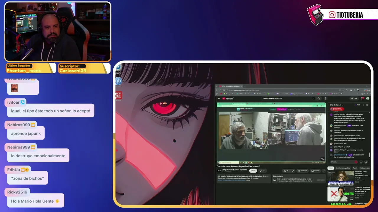The width and height of the screenshot is (378, 212).
Task: Send a heart reaction in live chat
Action: pyautogui.click(x=366, y=162)
